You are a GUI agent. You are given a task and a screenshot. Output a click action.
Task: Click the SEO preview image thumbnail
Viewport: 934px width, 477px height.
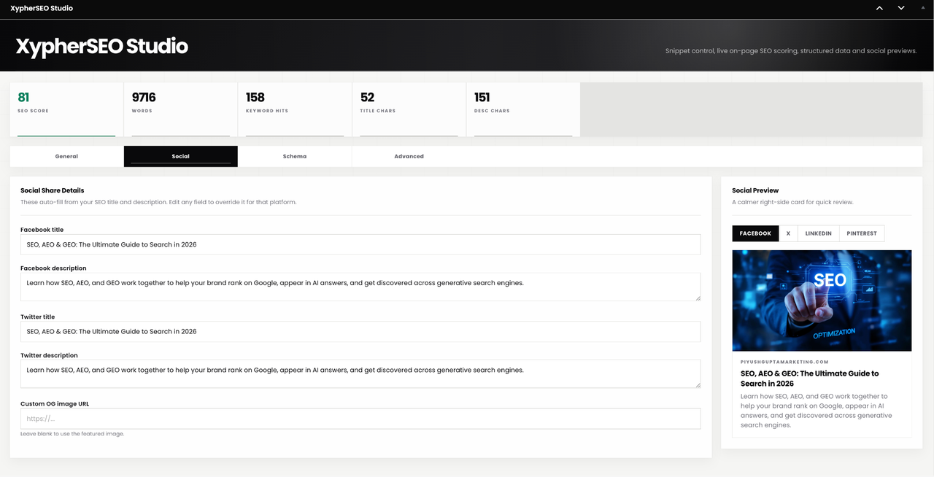pyautogui.click(x=822, y=300)
